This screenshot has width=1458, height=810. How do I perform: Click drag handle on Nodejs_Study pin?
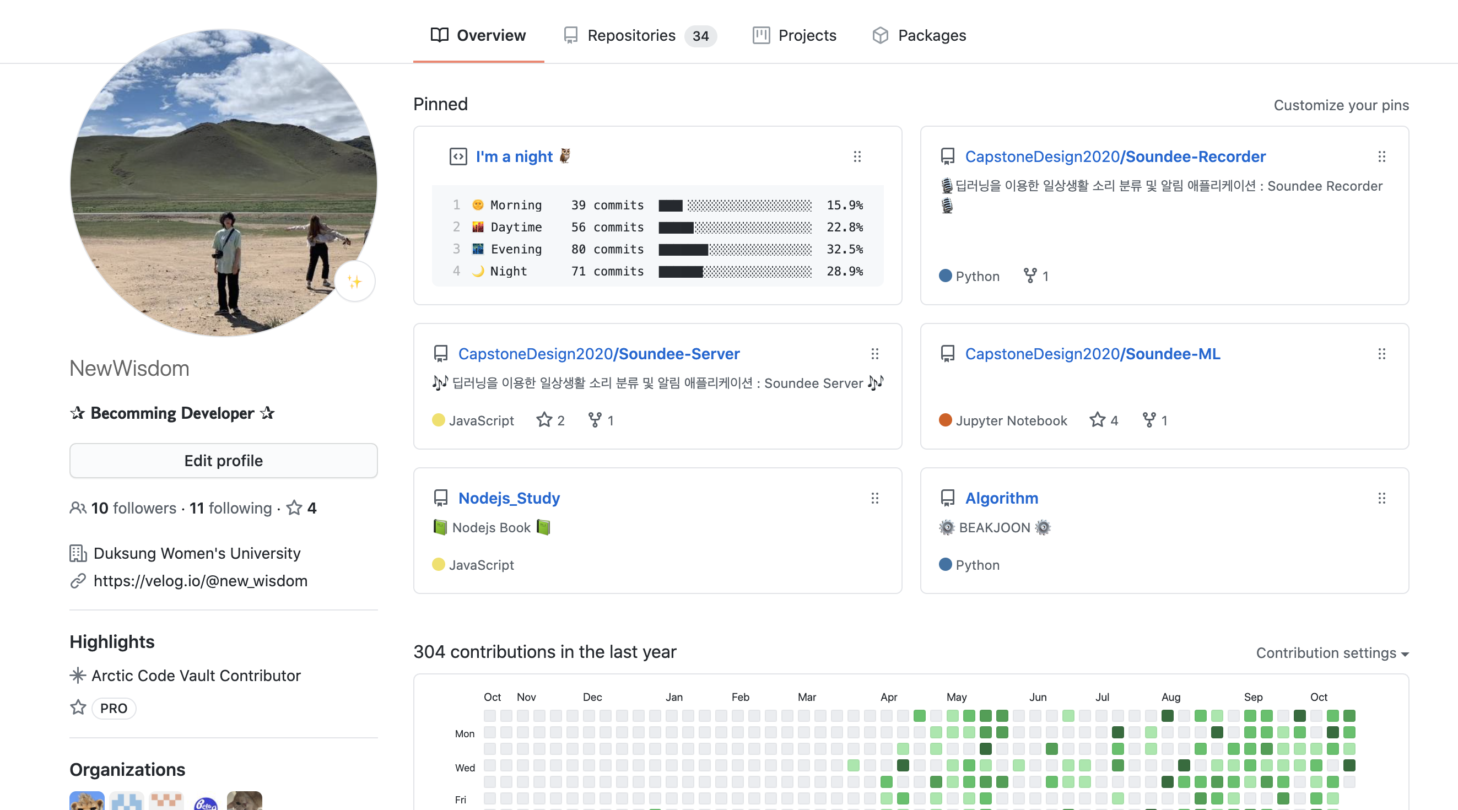point(874,498)
